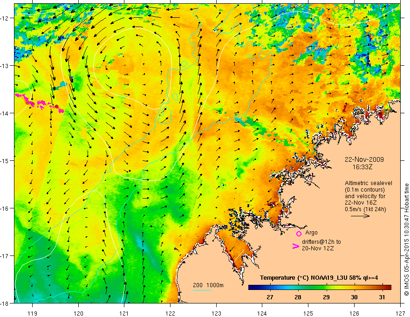Click the time label 16:33Z

[362, 167]
